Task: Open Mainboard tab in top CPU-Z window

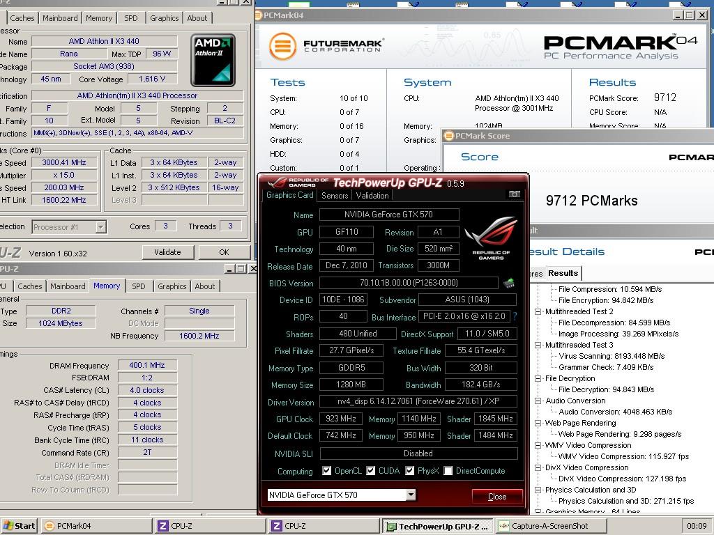Action: (x=60, y=18)
